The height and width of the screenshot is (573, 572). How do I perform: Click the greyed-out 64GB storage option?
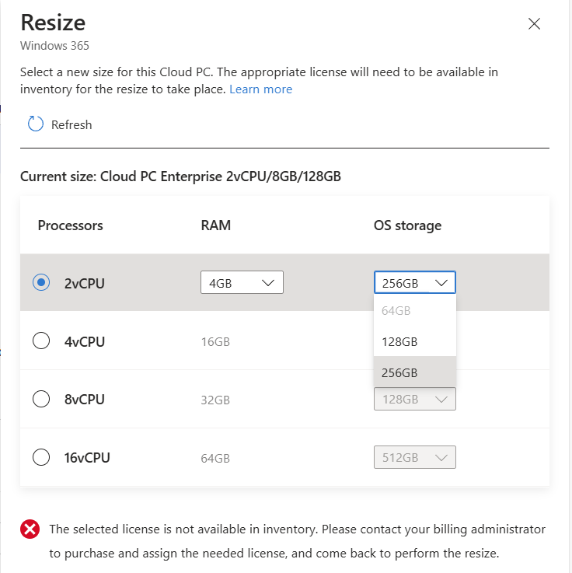(415, 311)
